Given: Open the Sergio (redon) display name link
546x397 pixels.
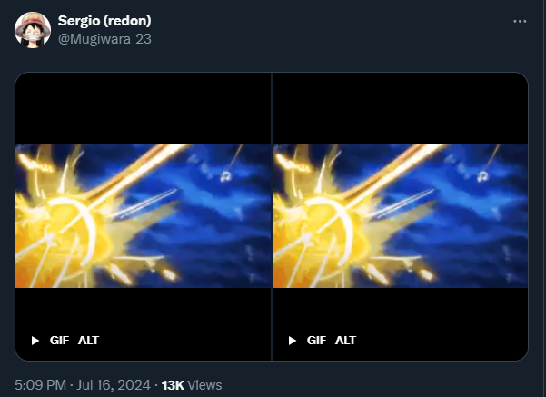Looking at the screenshot, I should pos(104,21).
